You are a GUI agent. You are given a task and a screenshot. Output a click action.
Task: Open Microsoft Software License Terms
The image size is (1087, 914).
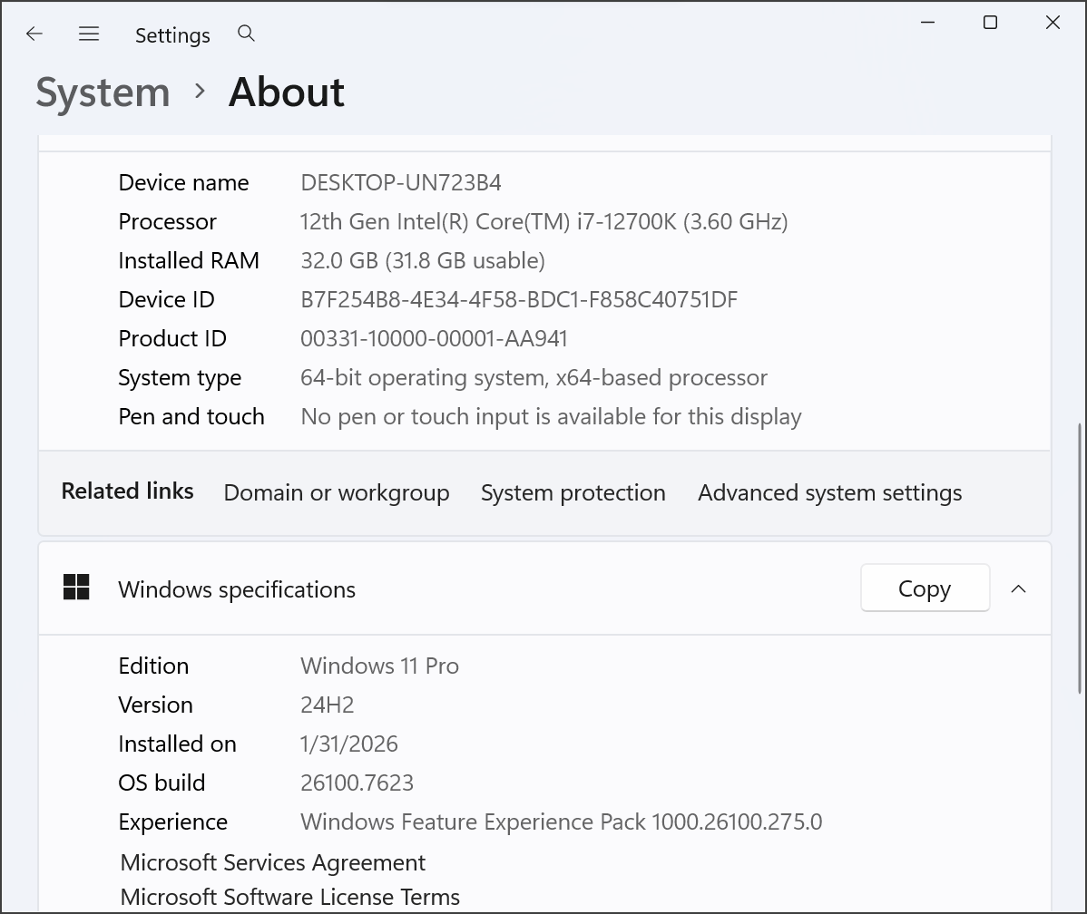tap(289, 897)
